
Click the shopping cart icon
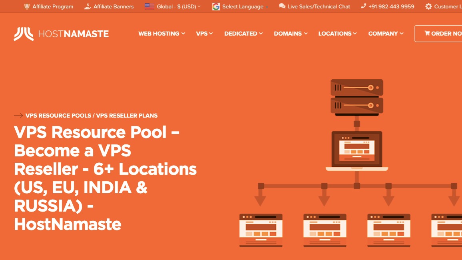[427, 33]
